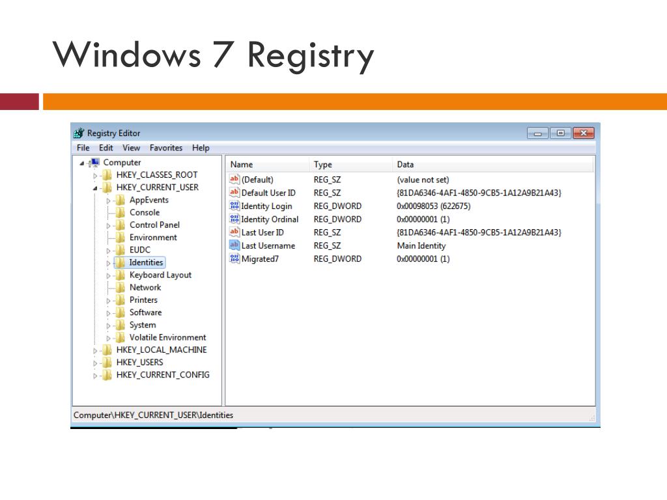
Task: Click the System folder icon
Action: (x=121, y=325)
